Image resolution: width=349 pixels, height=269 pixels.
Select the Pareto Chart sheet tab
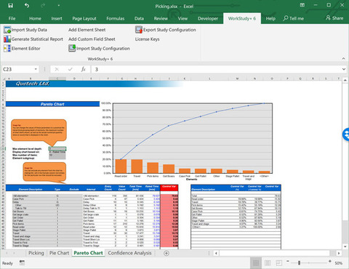click(x=89, y=253)
